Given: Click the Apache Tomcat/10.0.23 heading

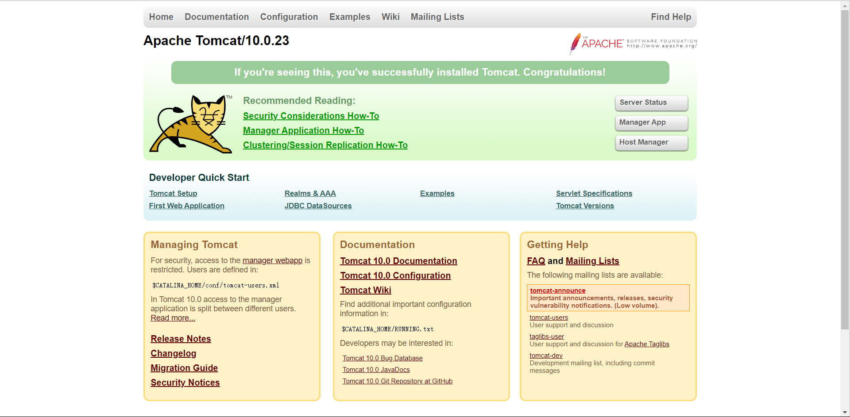Looking at the screenshot, I should tap(216, 41).
